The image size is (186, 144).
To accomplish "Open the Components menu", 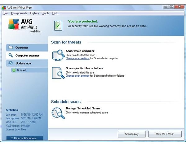I will 19,13.
